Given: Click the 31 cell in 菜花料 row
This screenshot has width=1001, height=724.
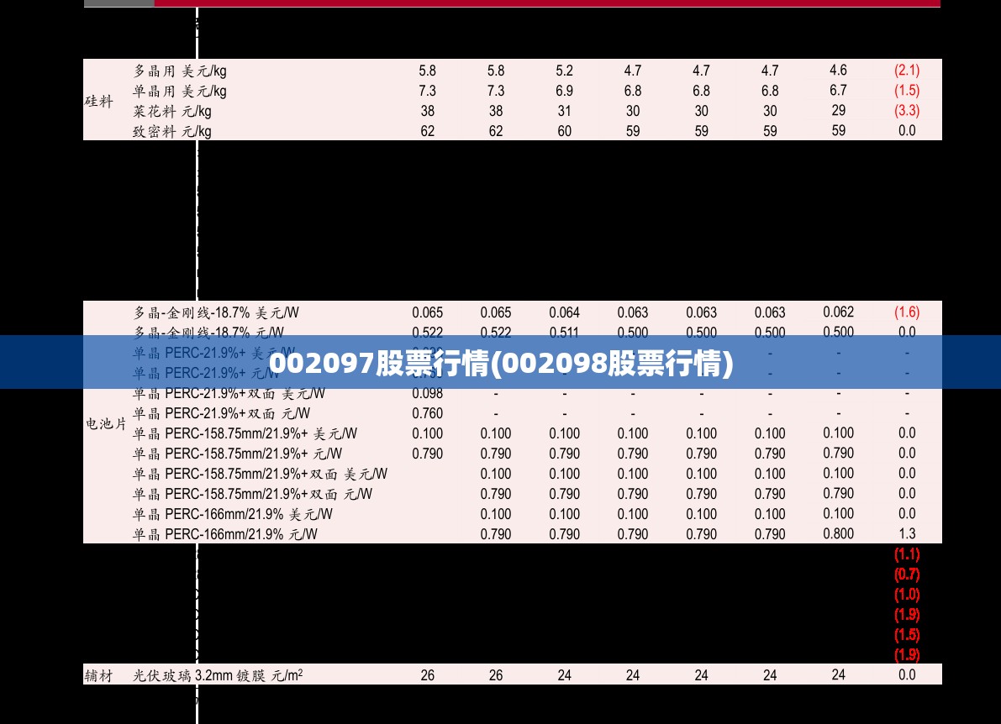Looking at the screenshot, I should (x=564, y=111).
